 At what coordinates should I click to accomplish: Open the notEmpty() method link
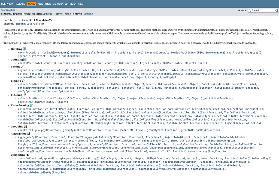point(170,77)
